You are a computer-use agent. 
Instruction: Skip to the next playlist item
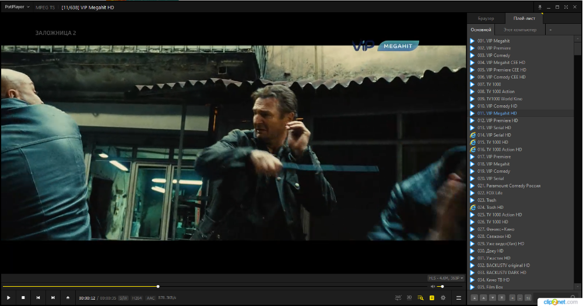(53, 297)
